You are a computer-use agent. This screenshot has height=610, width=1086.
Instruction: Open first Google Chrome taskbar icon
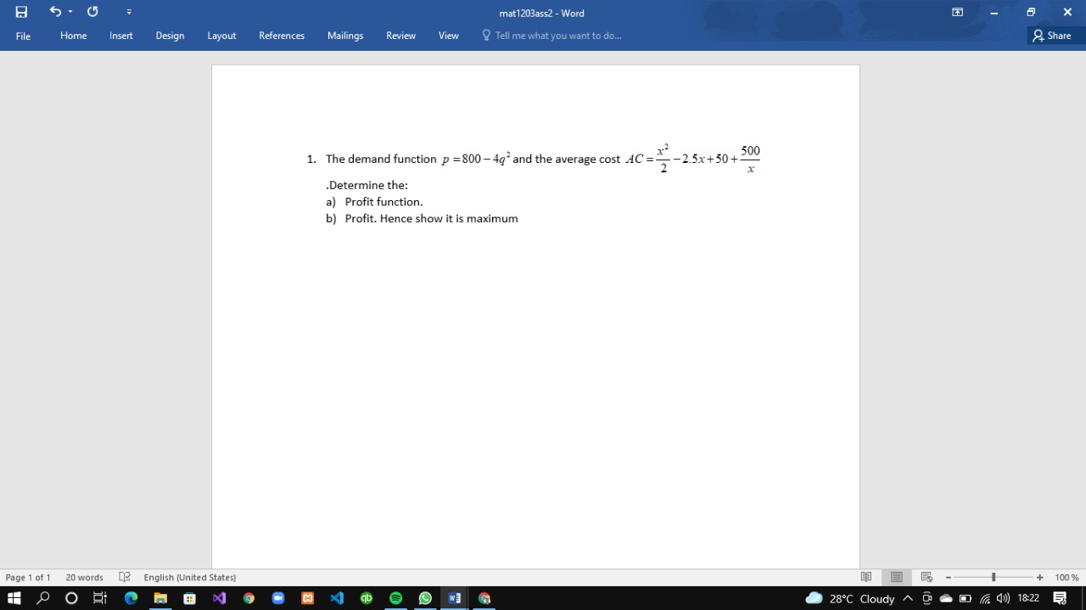(249, 598)
